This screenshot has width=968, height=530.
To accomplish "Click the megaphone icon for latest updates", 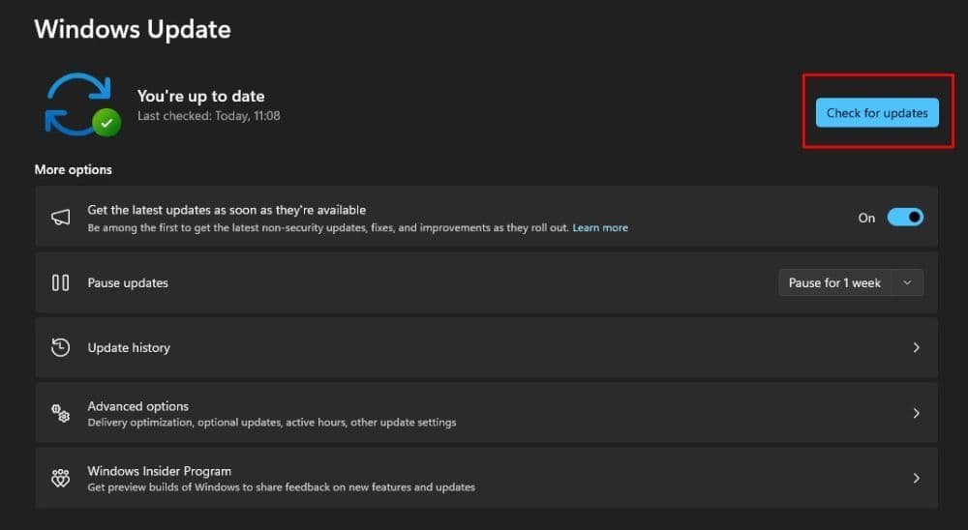I will click(60, 218).
